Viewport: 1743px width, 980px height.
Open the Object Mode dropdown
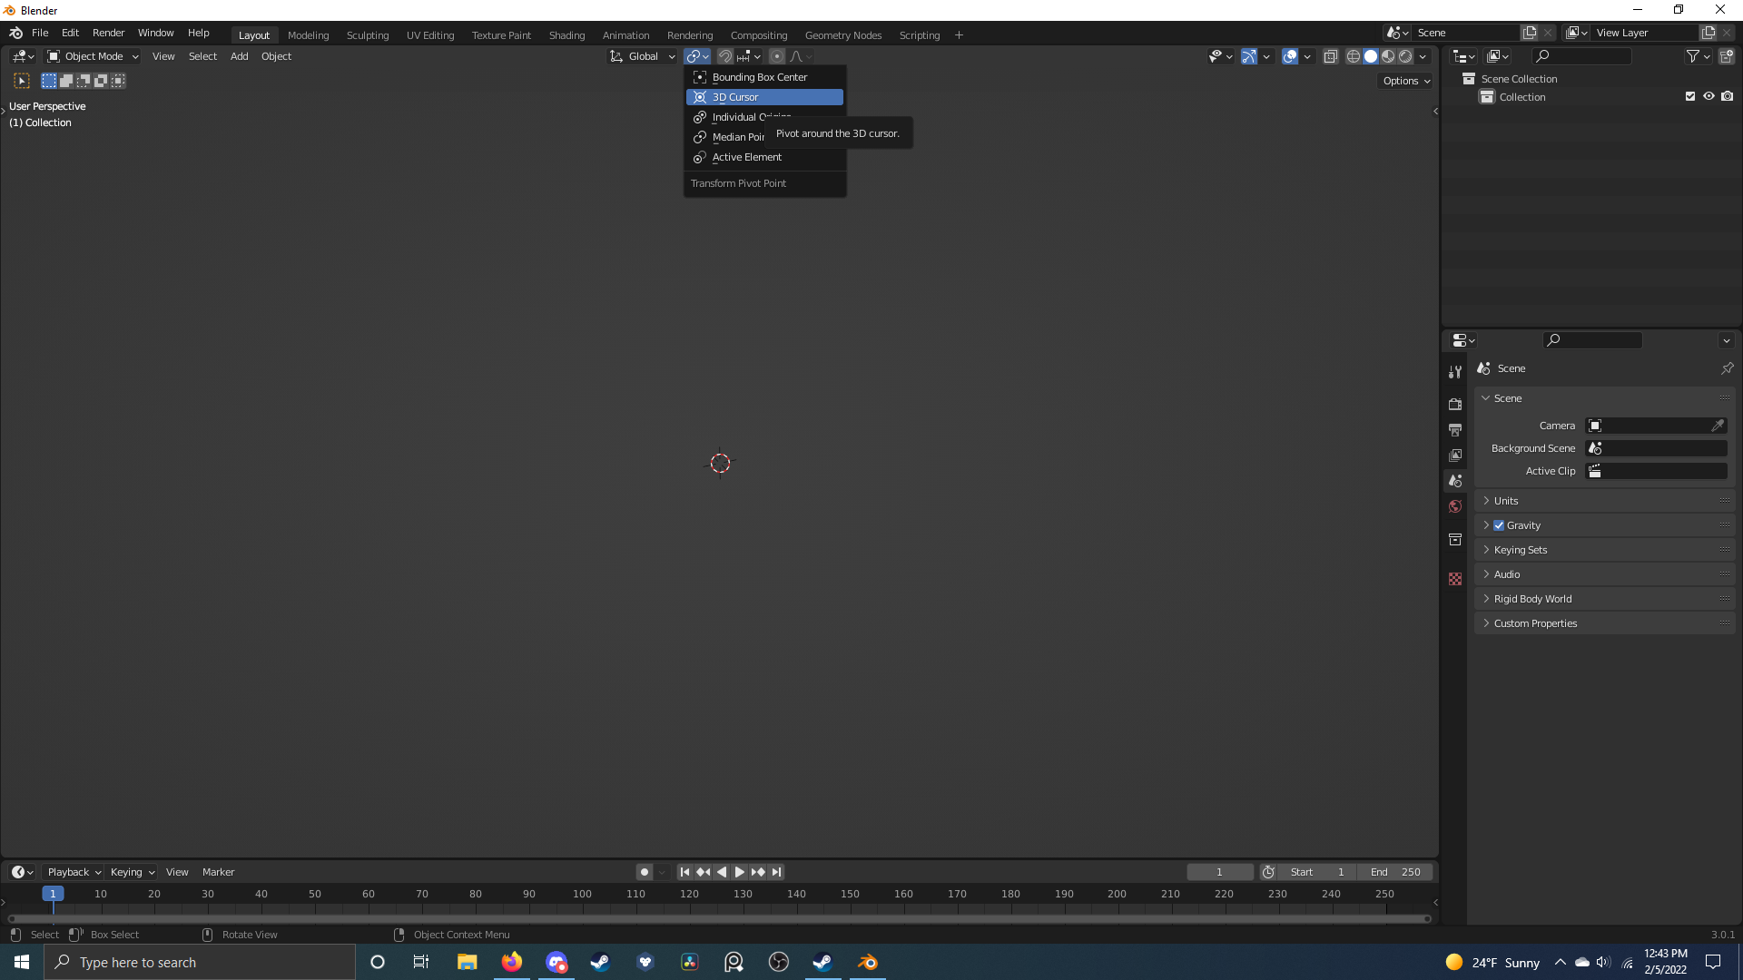[93, 56]
